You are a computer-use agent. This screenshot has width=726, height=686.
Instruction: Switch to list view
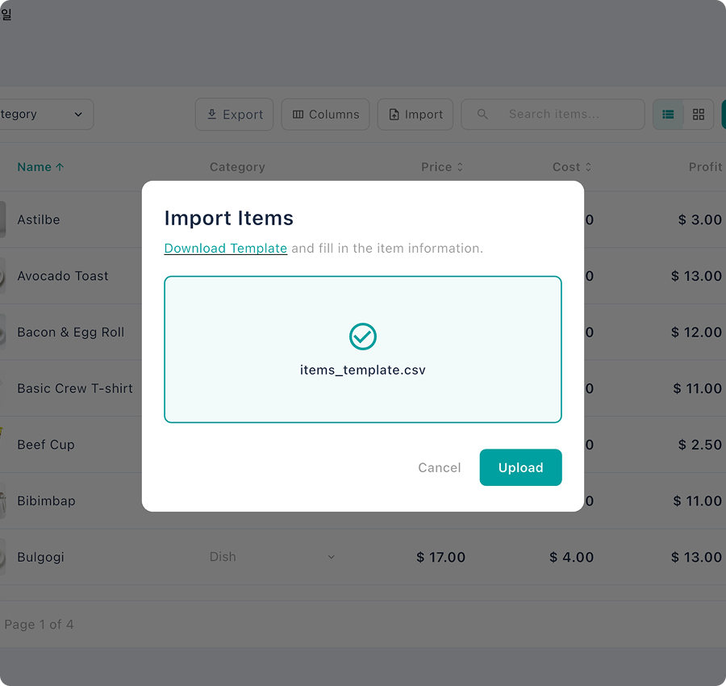(668, 114)
